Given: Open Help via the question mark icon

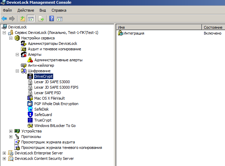Looking at the screenshot, I should tap(52, 18).
